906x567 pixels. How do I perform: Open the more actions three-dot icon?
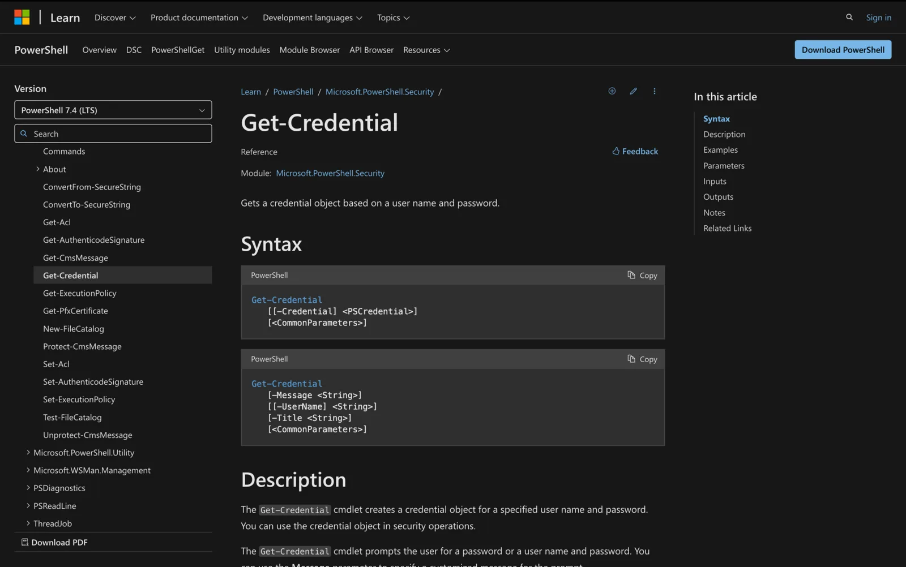[655, 91]
